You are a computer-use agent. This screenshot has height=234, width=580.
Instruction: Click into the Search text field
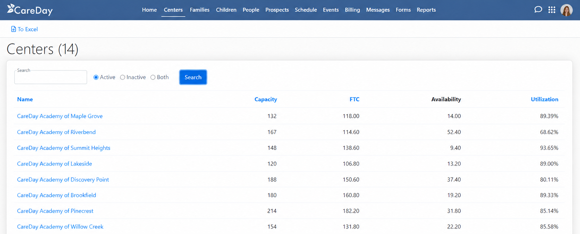(x=51, y=77)
